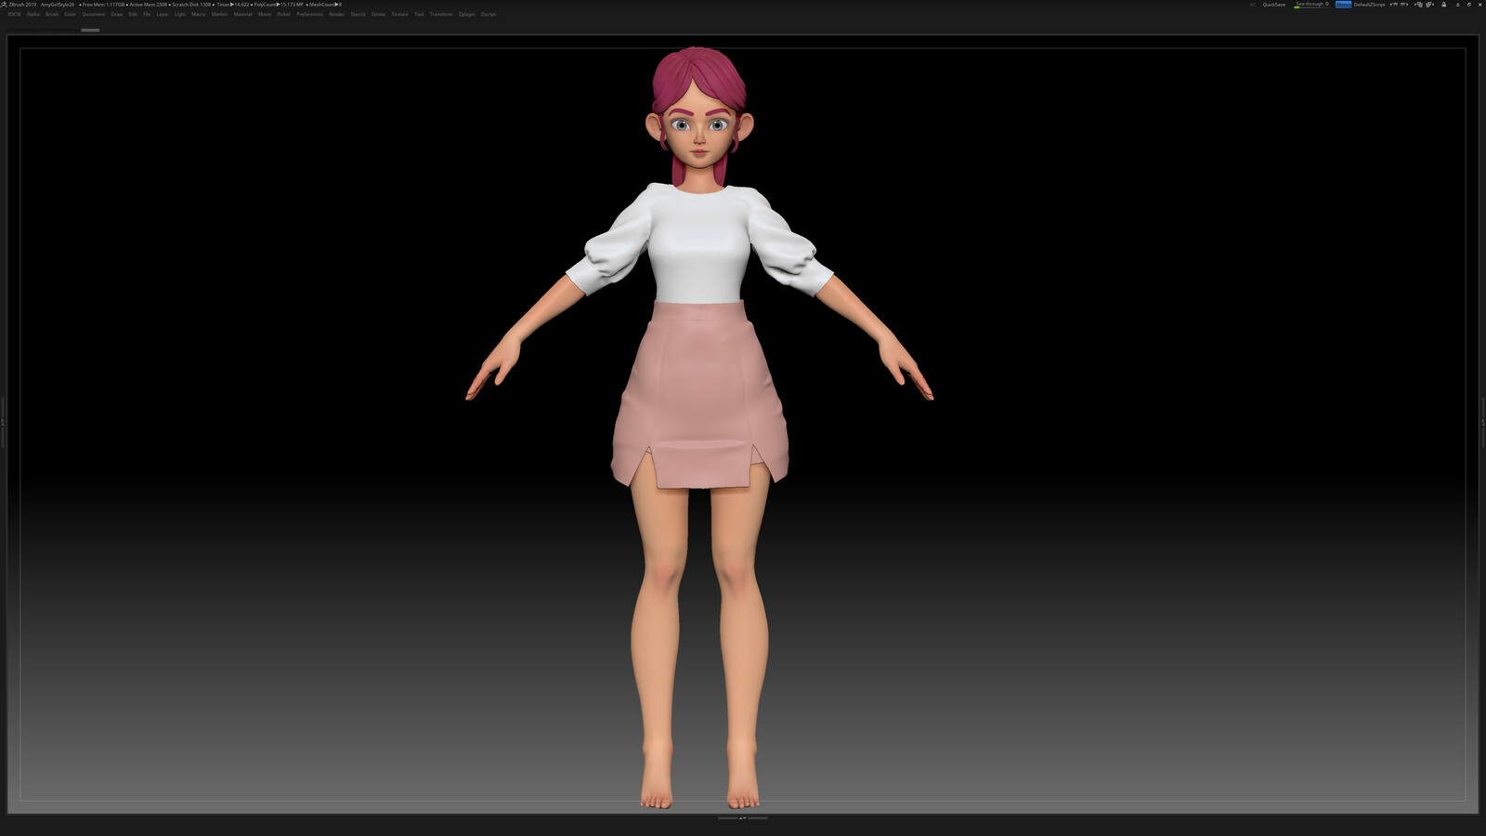Open the Material menu
Screen dimensions: 1486x836
tap(242, 14)
